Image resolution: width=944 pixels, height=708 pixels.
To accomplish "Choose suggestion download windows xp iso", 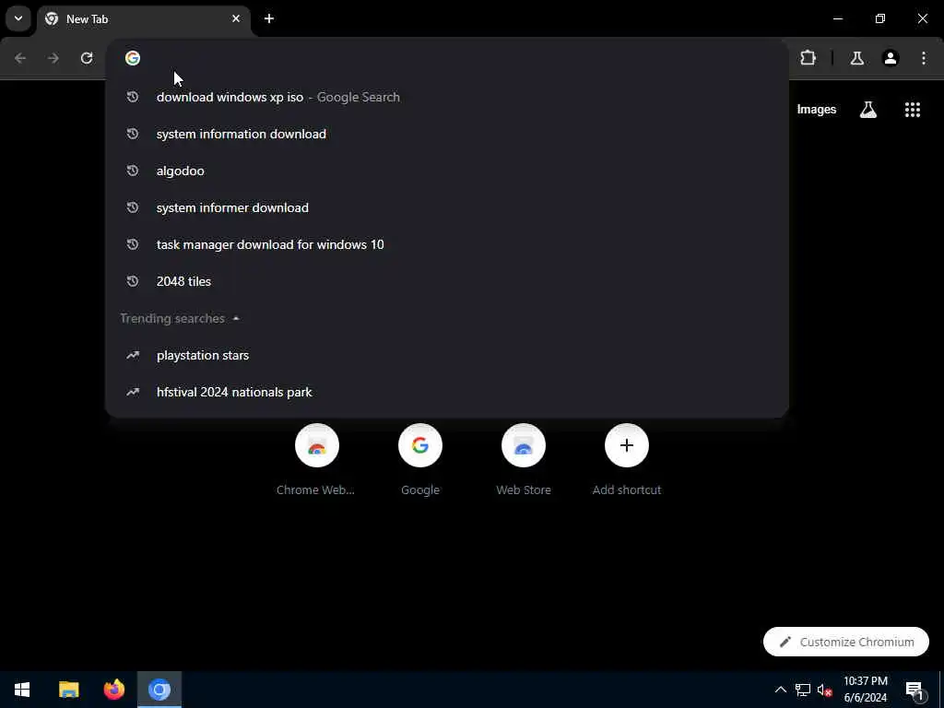I will [447, 97].
